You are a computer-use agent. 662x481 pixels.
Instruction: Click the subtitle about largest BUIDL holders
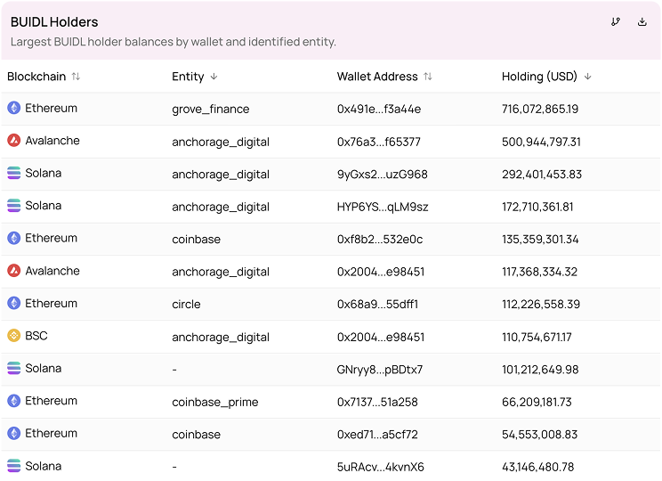click(x=174, y=42)
